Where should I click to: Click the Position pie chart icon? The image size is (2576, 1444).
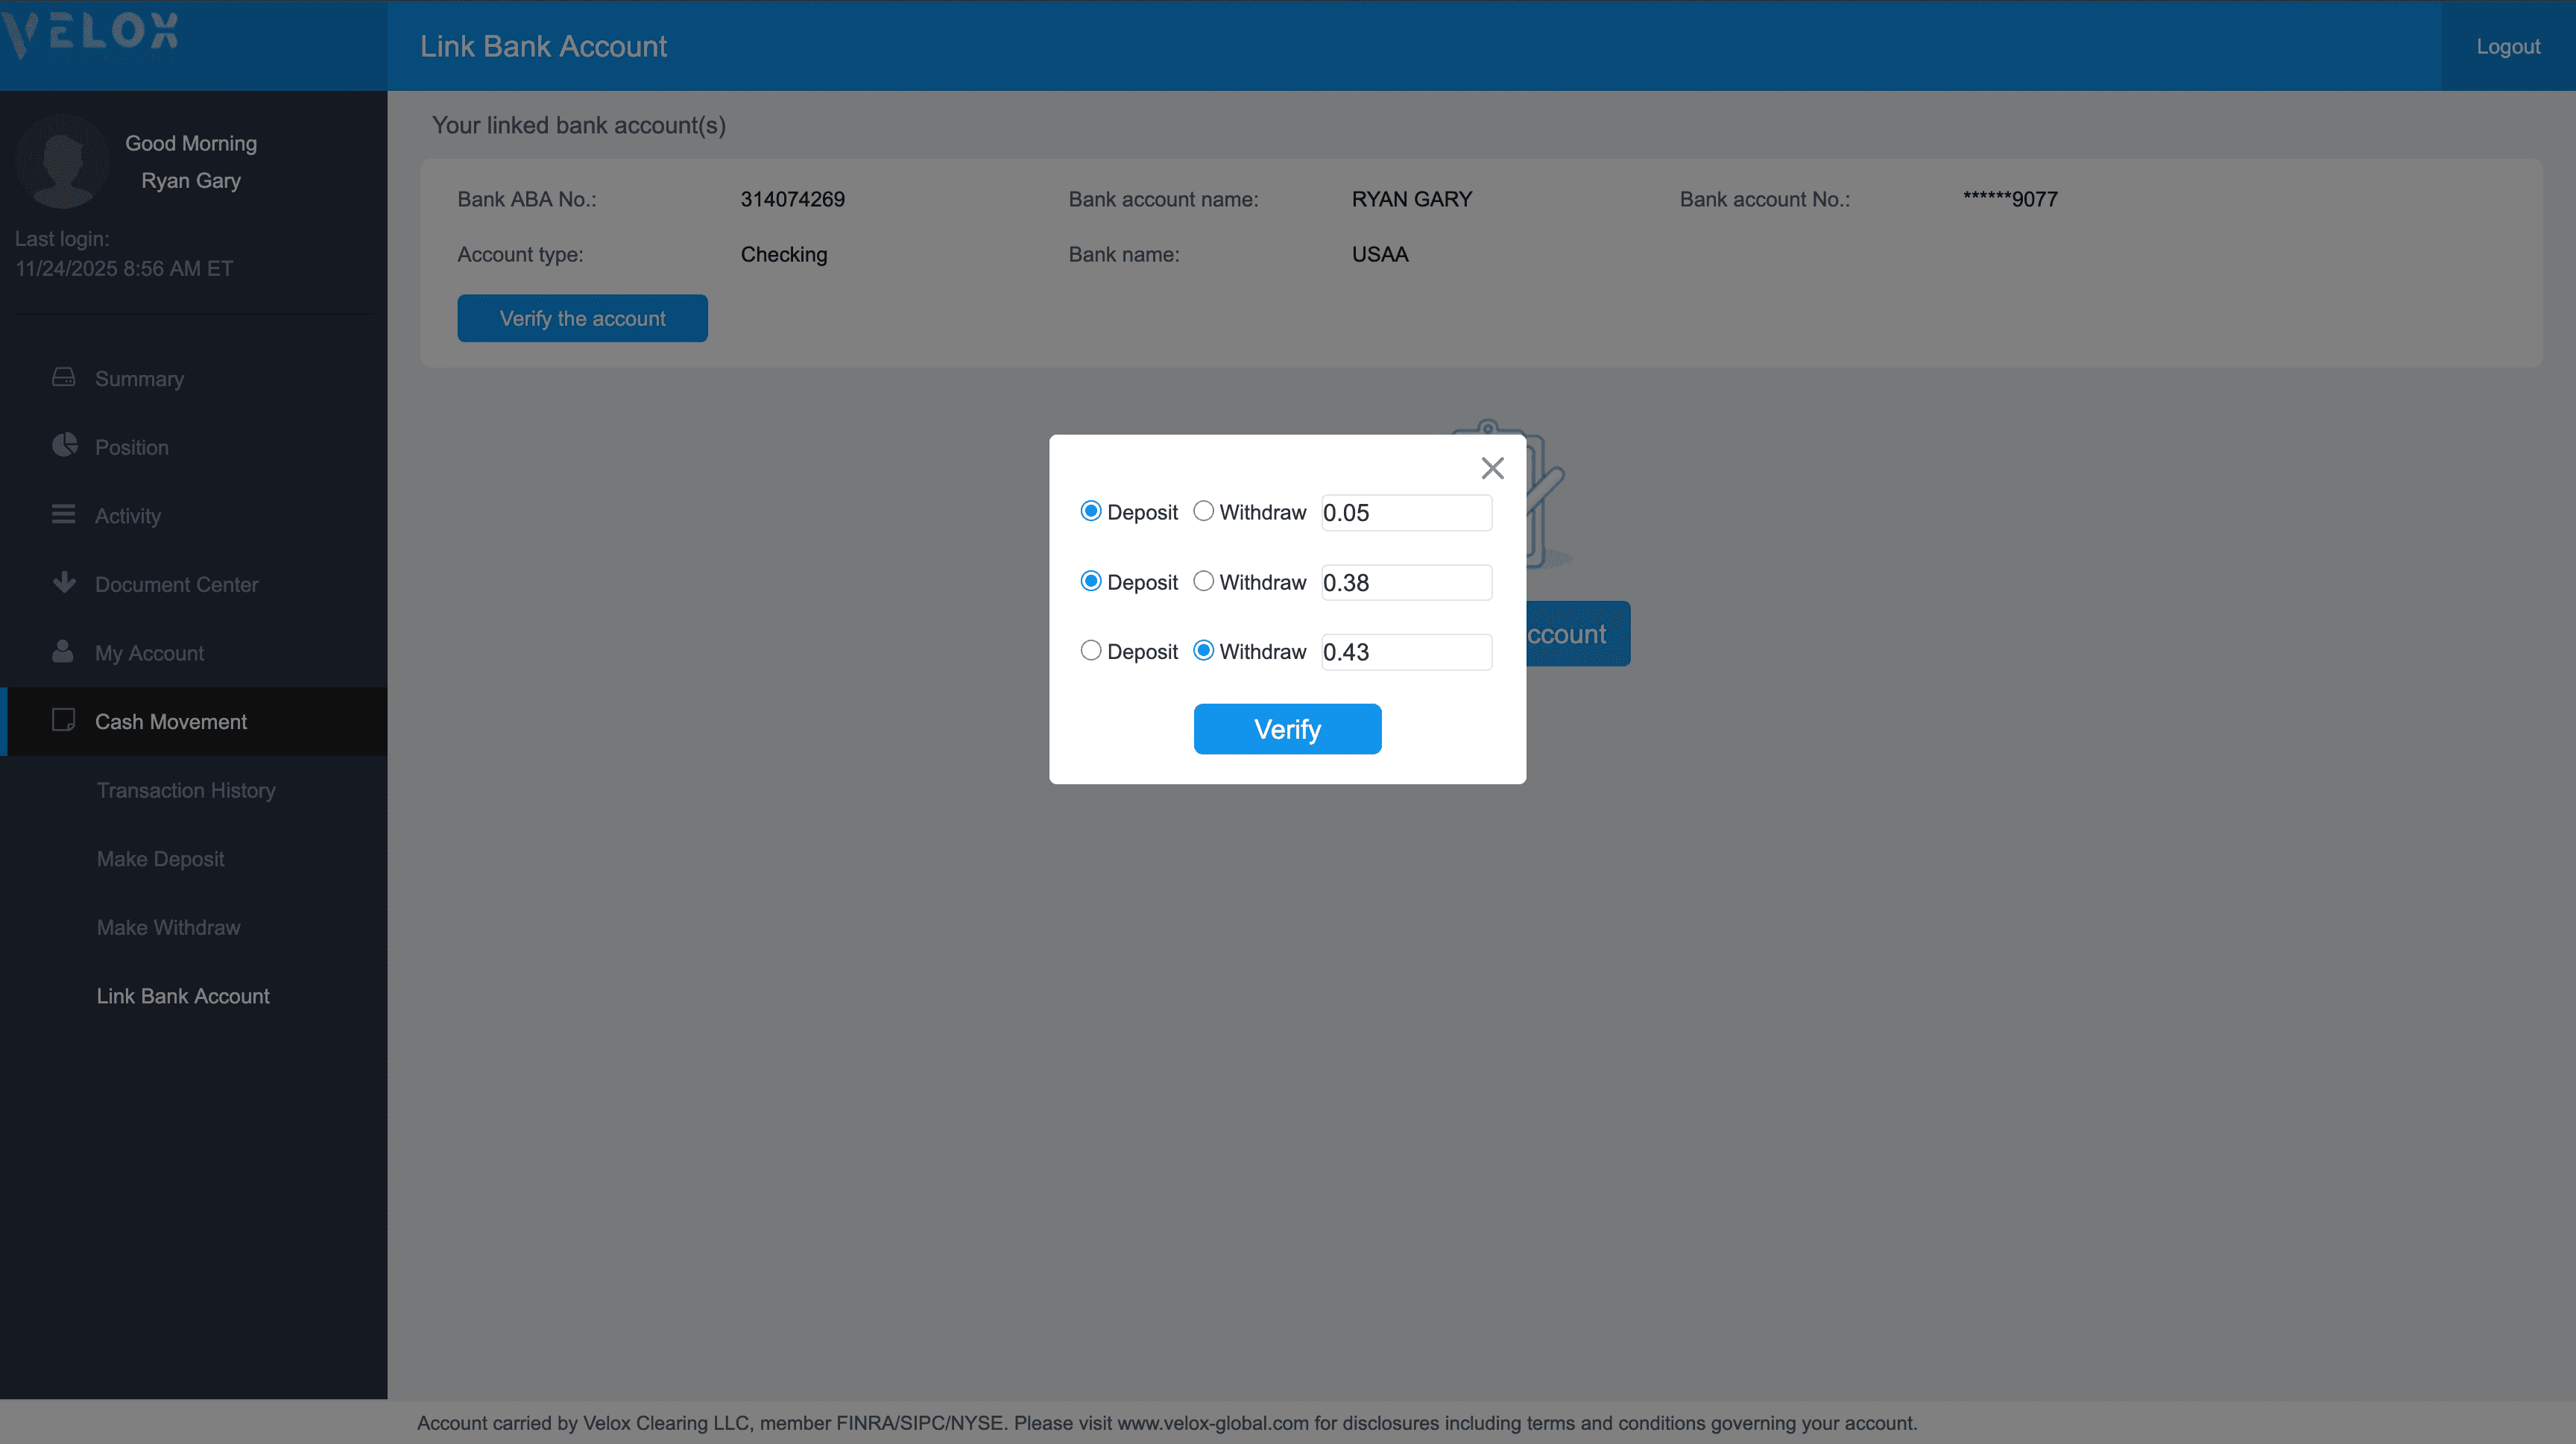click(x=64, y=445)
